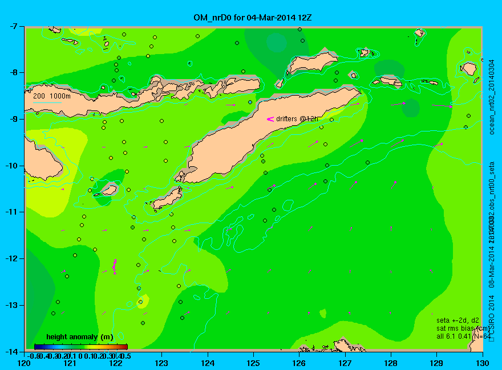
Task: Click the latitude tick label -12
Action: tap(11, 258)
